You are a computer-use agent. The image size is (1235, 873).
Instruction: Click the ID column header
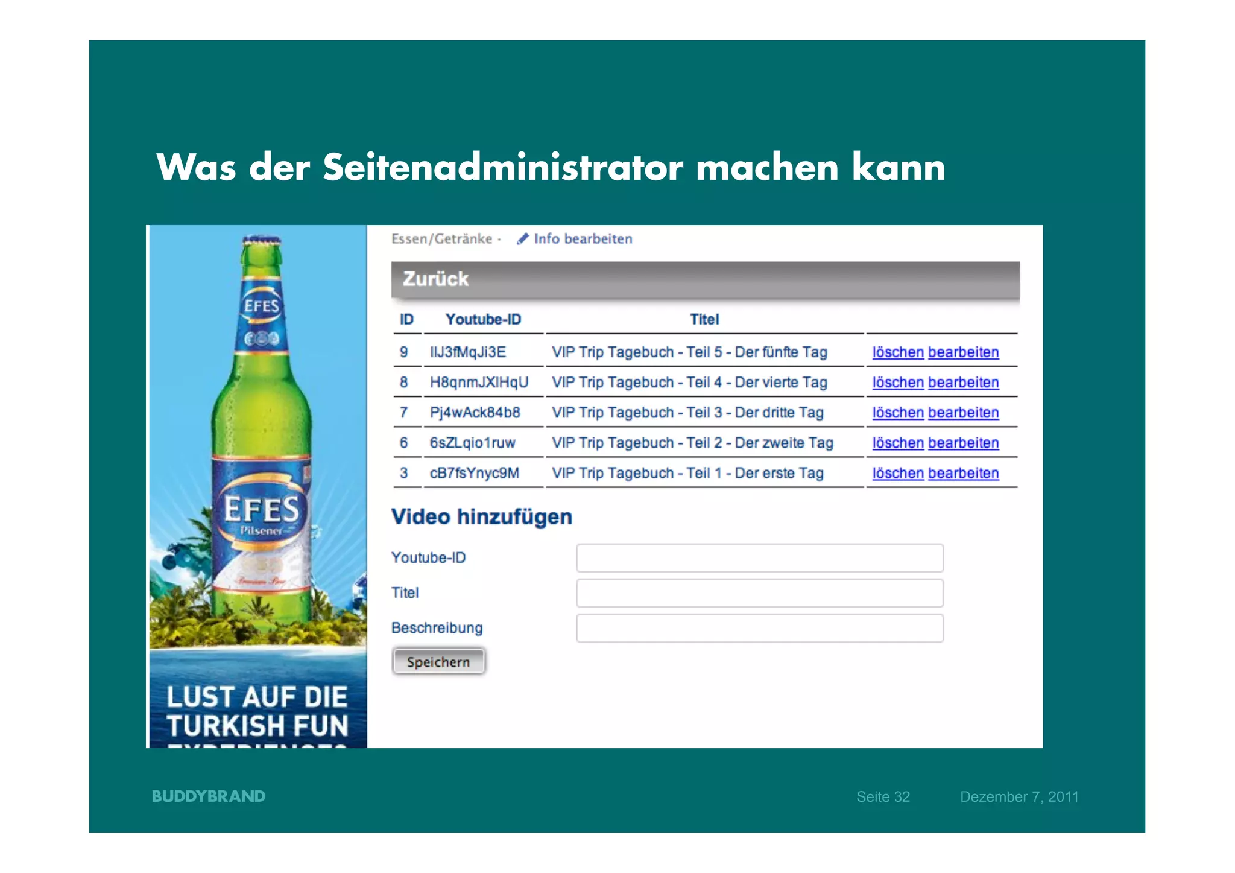(x=406, y=320)
